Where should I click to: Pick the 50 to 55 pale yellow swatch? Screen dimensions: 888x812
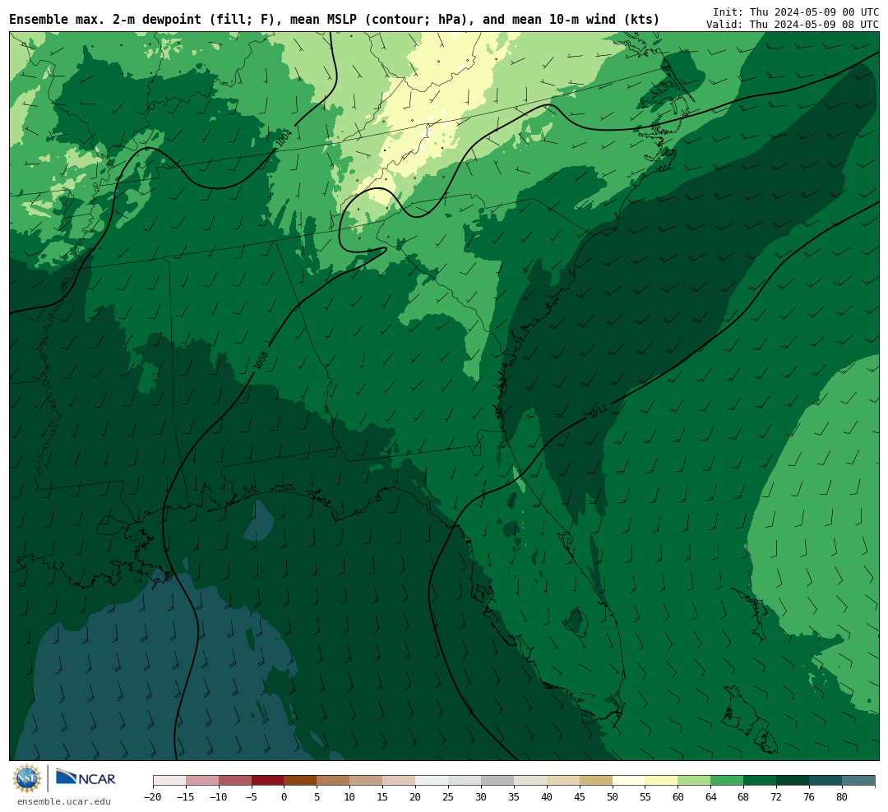629,781
